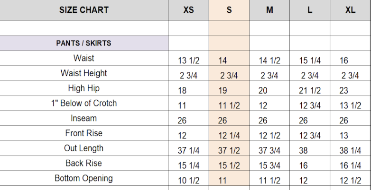Select the Bottom Opening row label

[84, 178]
